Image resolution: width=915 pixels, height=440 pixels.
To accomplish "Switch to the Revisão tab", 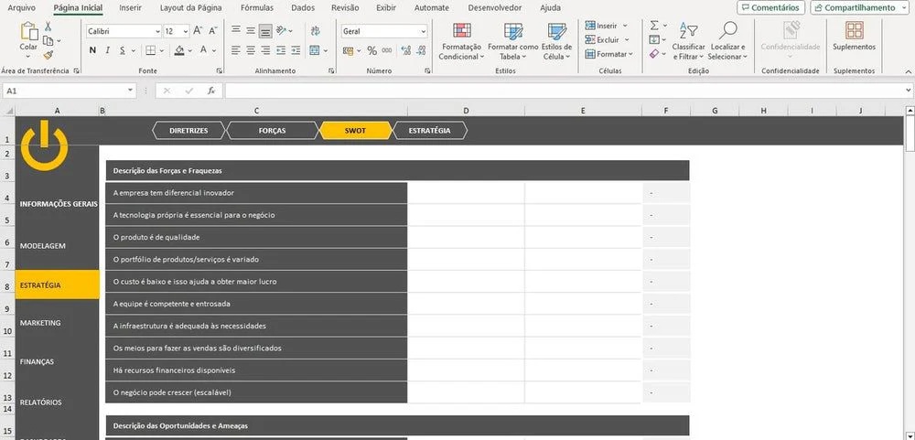I will (345, 7).
